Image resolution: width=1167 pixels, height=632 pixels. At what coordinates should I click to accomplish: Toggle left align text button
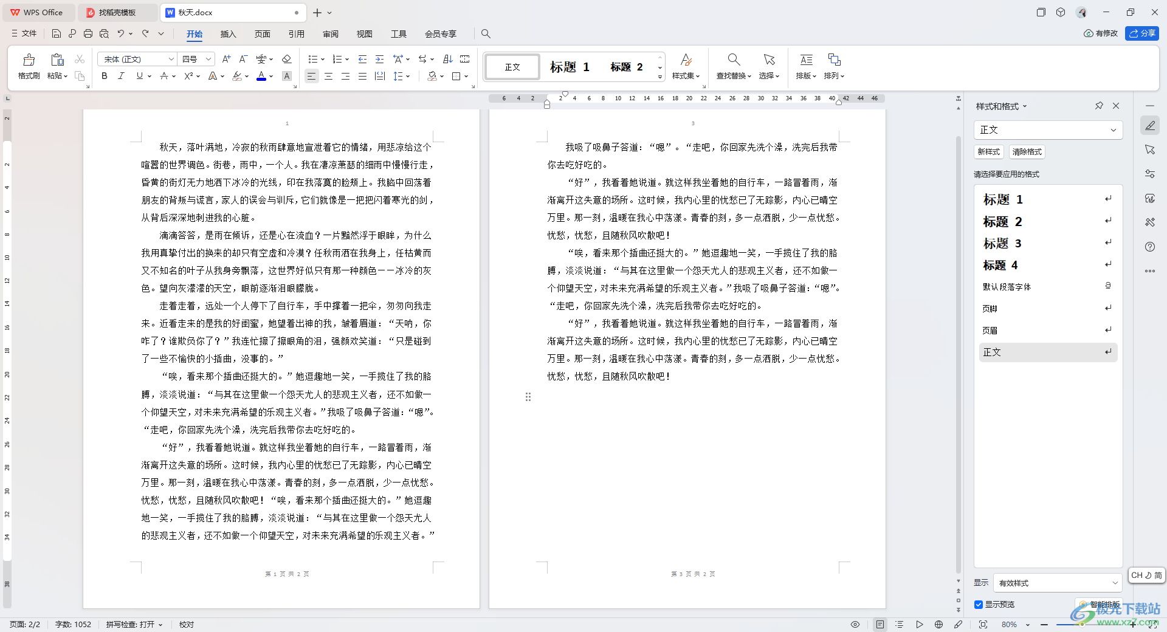tap(311, 76)
